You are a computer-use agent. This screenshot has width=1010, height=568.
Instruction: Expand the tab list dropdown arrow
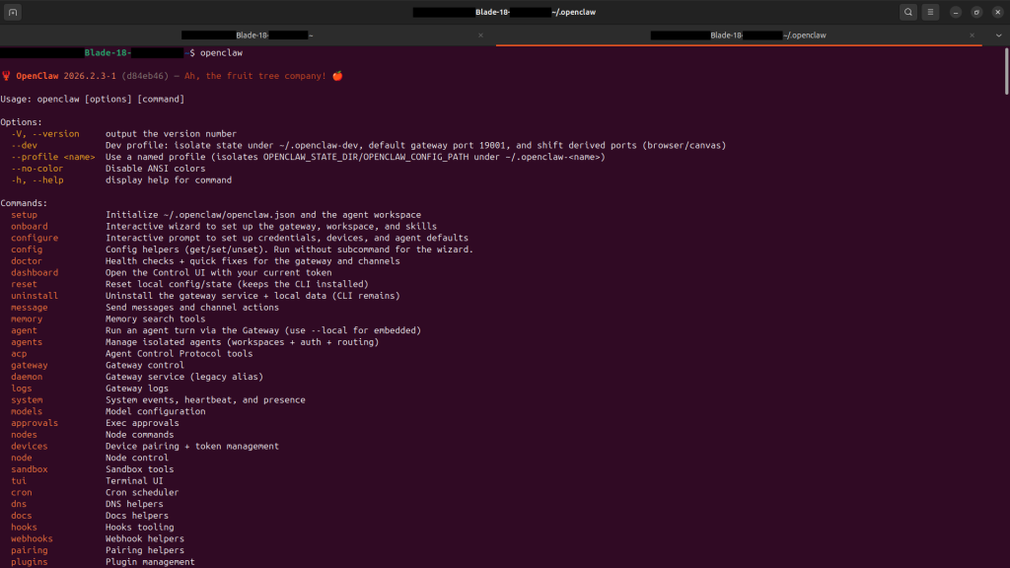[998, 35]
